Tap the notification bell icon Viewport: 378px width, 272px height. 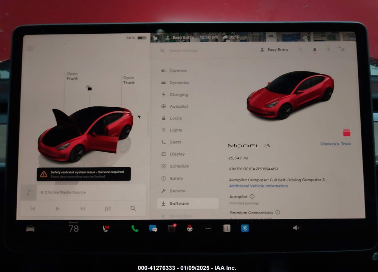pos(314,50)
